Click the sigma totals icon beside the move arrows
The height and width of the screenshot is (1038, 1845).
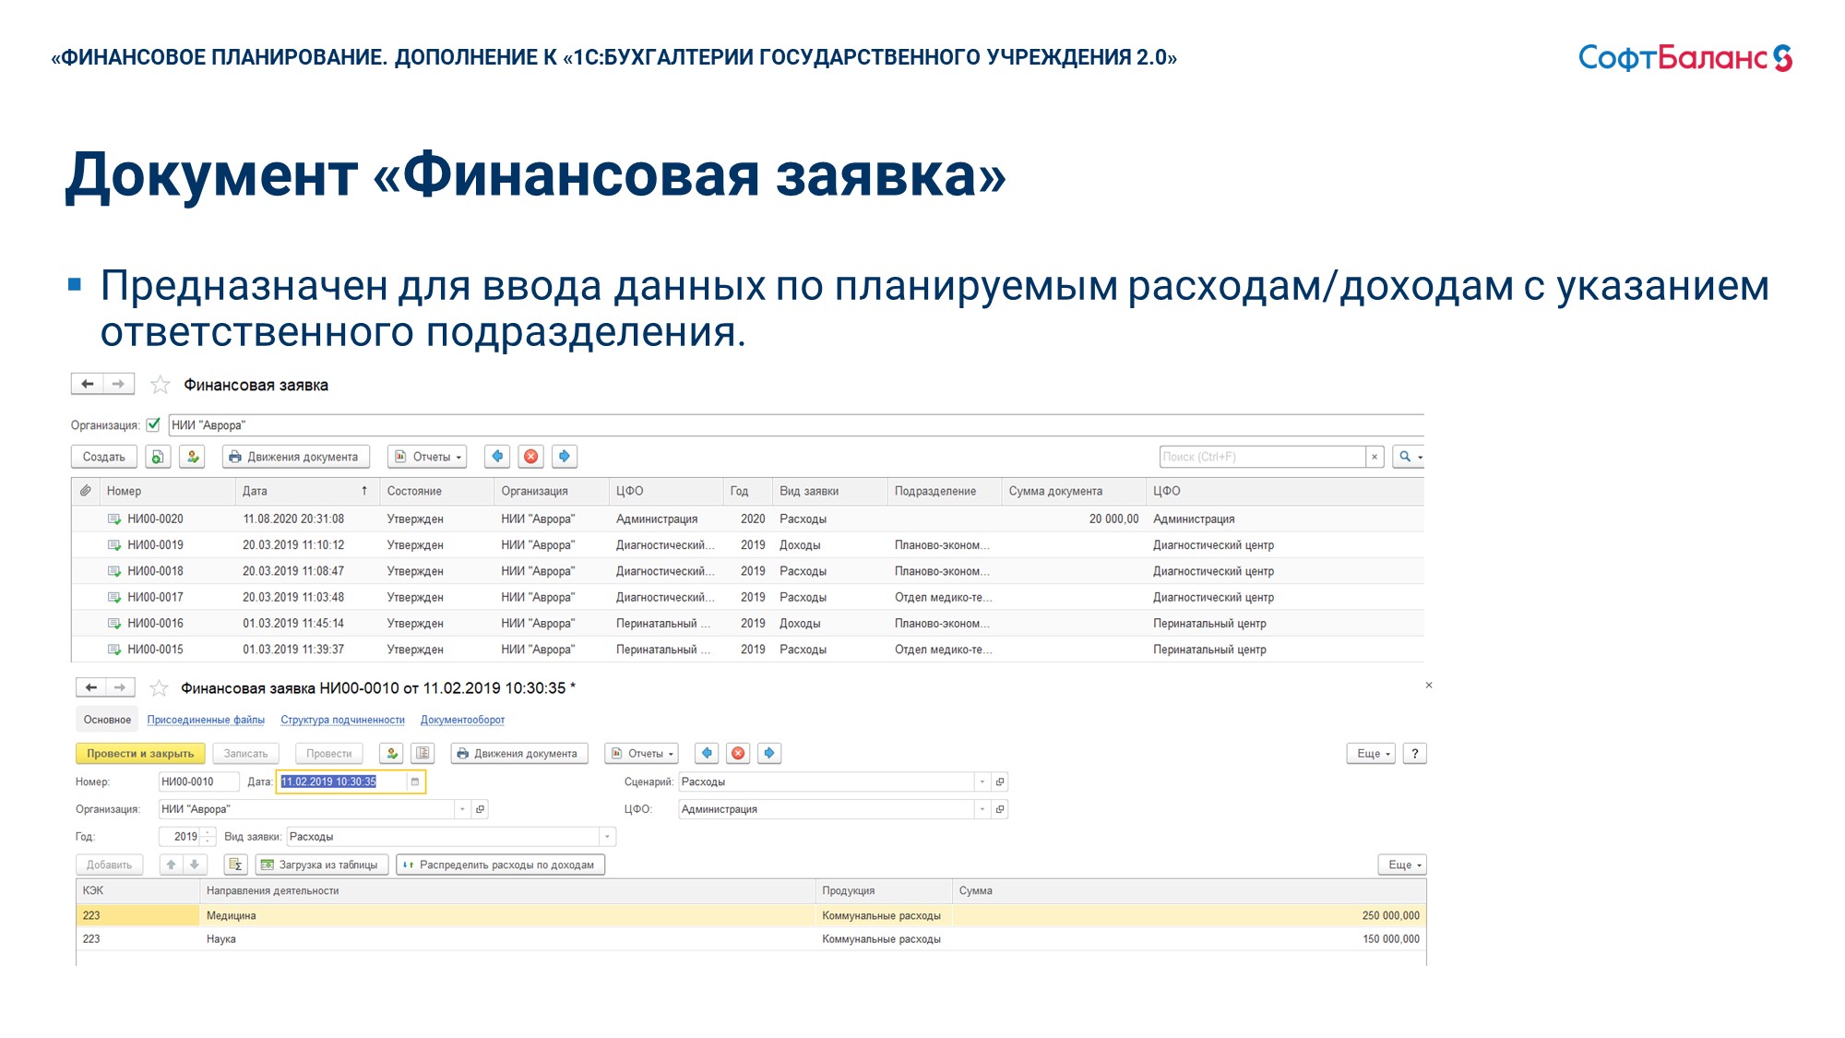click(235, 865)
